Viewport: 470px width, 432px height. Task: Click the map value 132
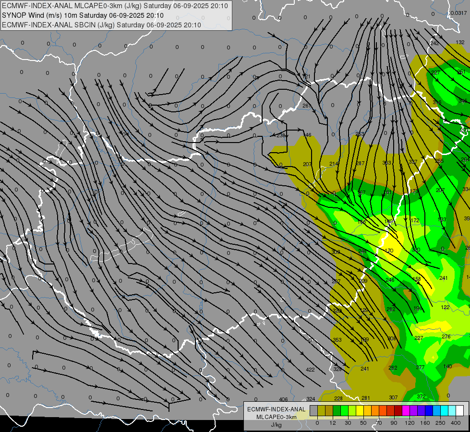tap(460, 42)
